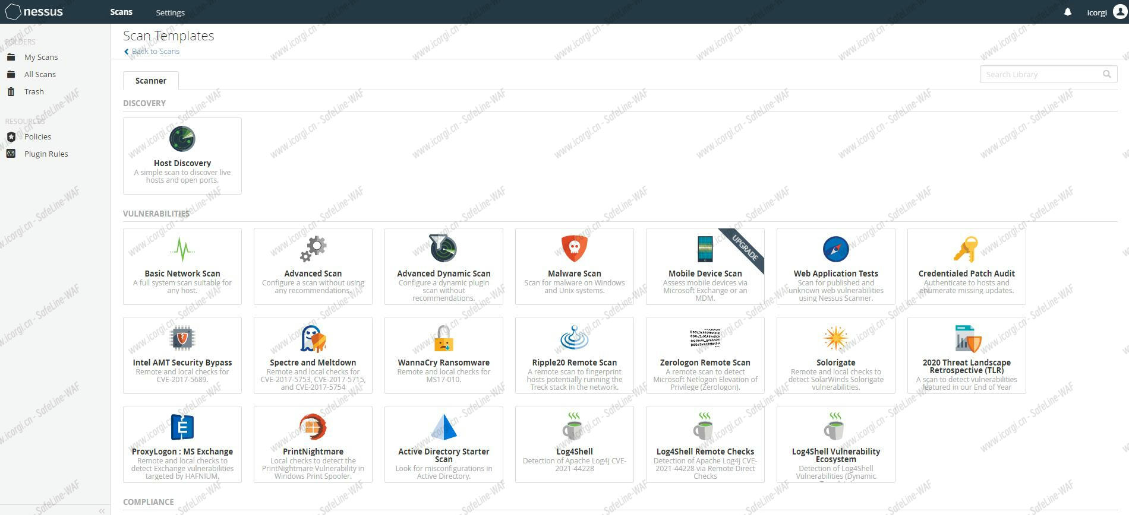1129x515 pixels.
Task: Click the Policies shield icon
Action: click(11, 136)
